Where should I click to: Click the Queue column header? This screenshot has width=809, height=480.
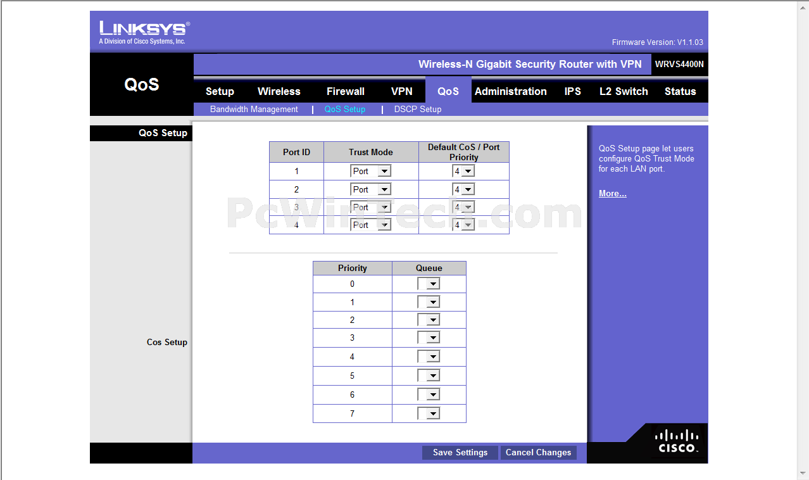pos(429,268)
